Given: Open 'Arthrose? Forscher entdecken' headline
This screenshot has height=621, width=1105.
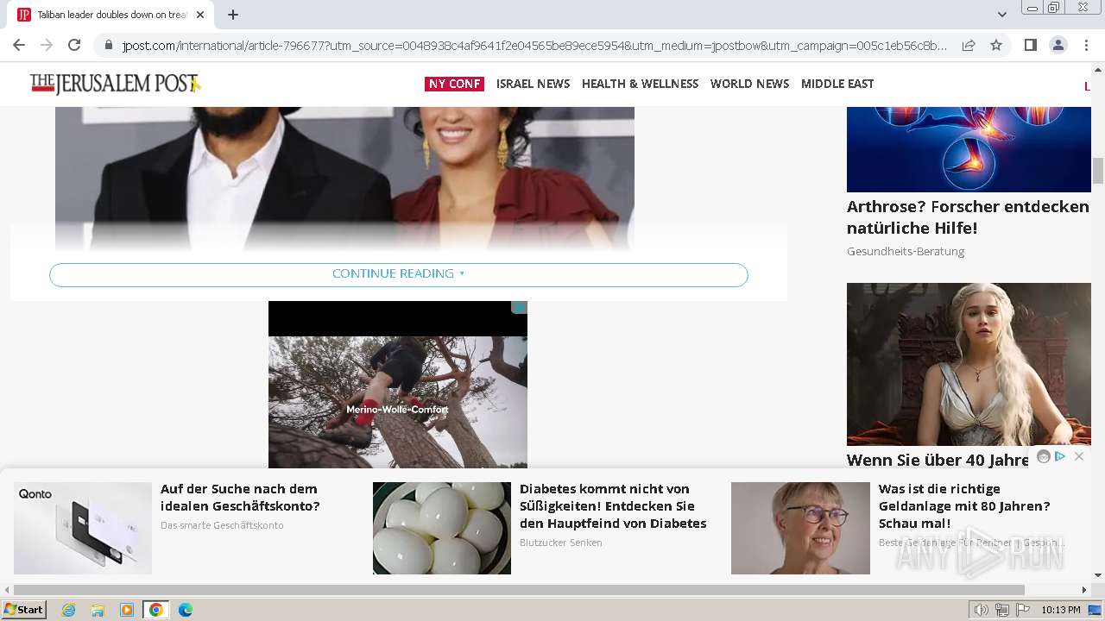Looking at the screenshot, I should coord(968,217).
